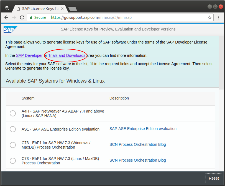Minimize the browser window
Viewport: 225px width, 186px height.
[210, 7]
